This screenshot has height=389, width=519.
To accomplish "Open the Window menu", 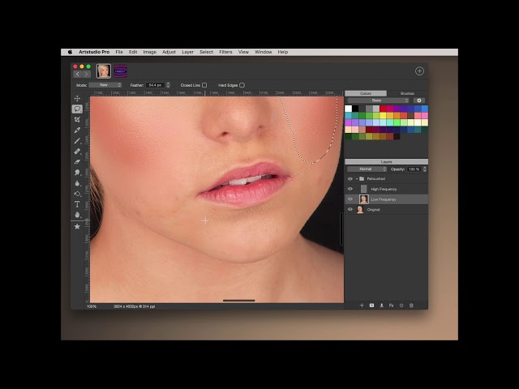I will [263, 52].
